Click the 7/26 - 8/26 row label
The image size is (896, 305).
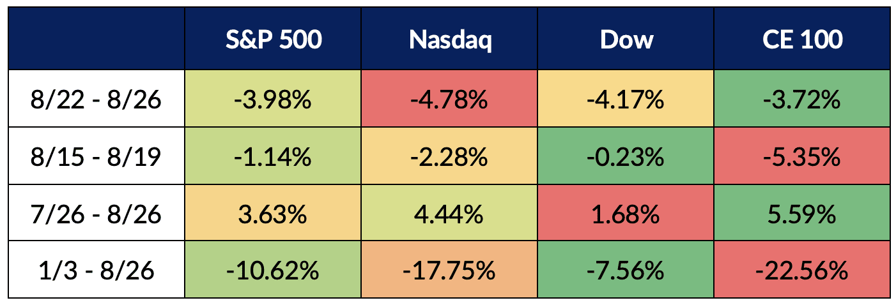[x=95, y=212]
